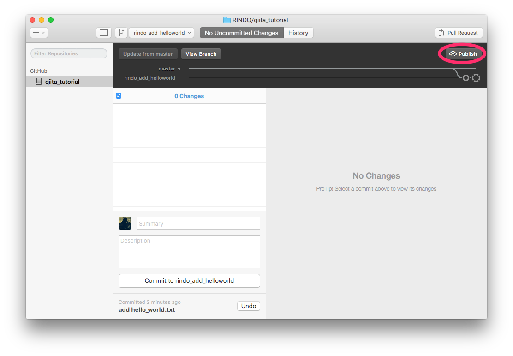Click the user avatar beside the Summary field
Screen dimensions: 513x356
click(125, 223)
